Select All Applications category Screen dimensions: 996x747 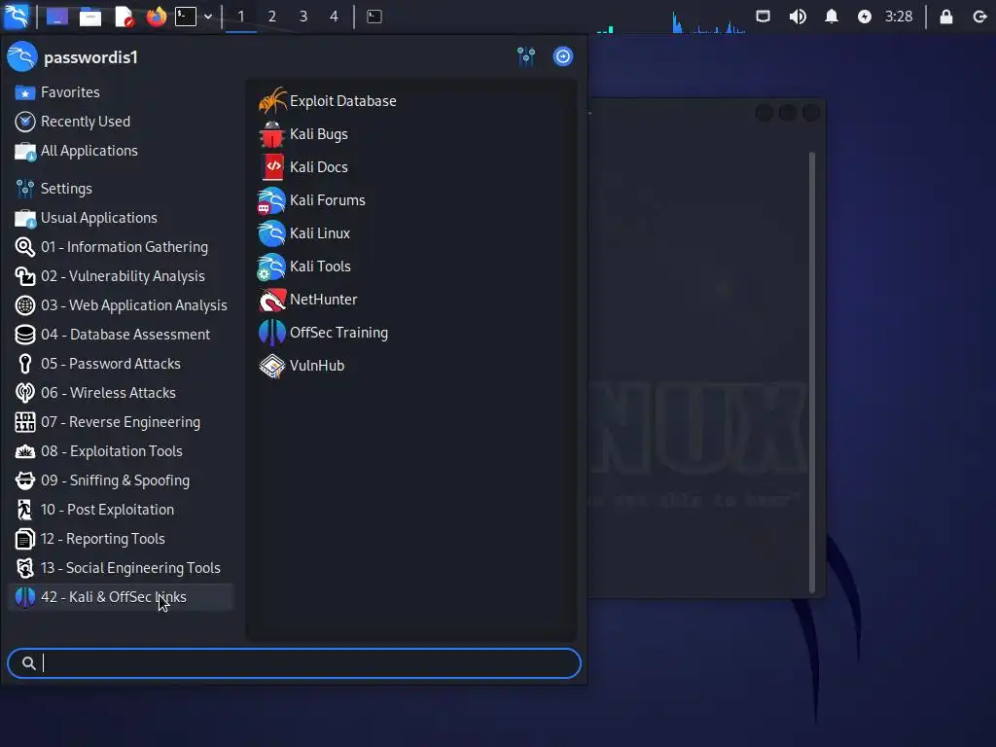coord(121,151)
